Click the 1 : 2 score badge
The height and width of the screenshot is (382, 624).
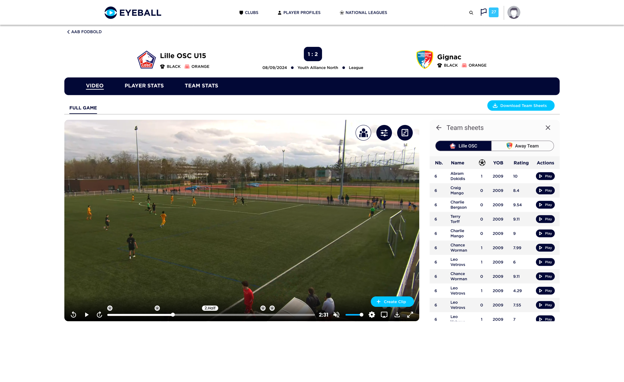pyautogui.click(x=313, y=54)
